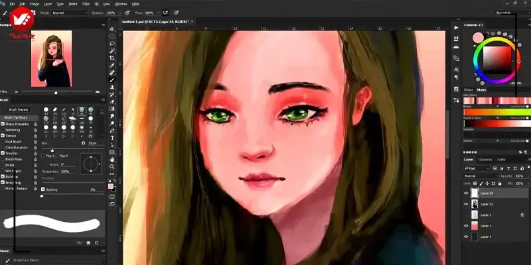This screenshot has width=531, height=265.
Task: Enable the Color Dynamics checkbox
Action: tap(3, 147)
